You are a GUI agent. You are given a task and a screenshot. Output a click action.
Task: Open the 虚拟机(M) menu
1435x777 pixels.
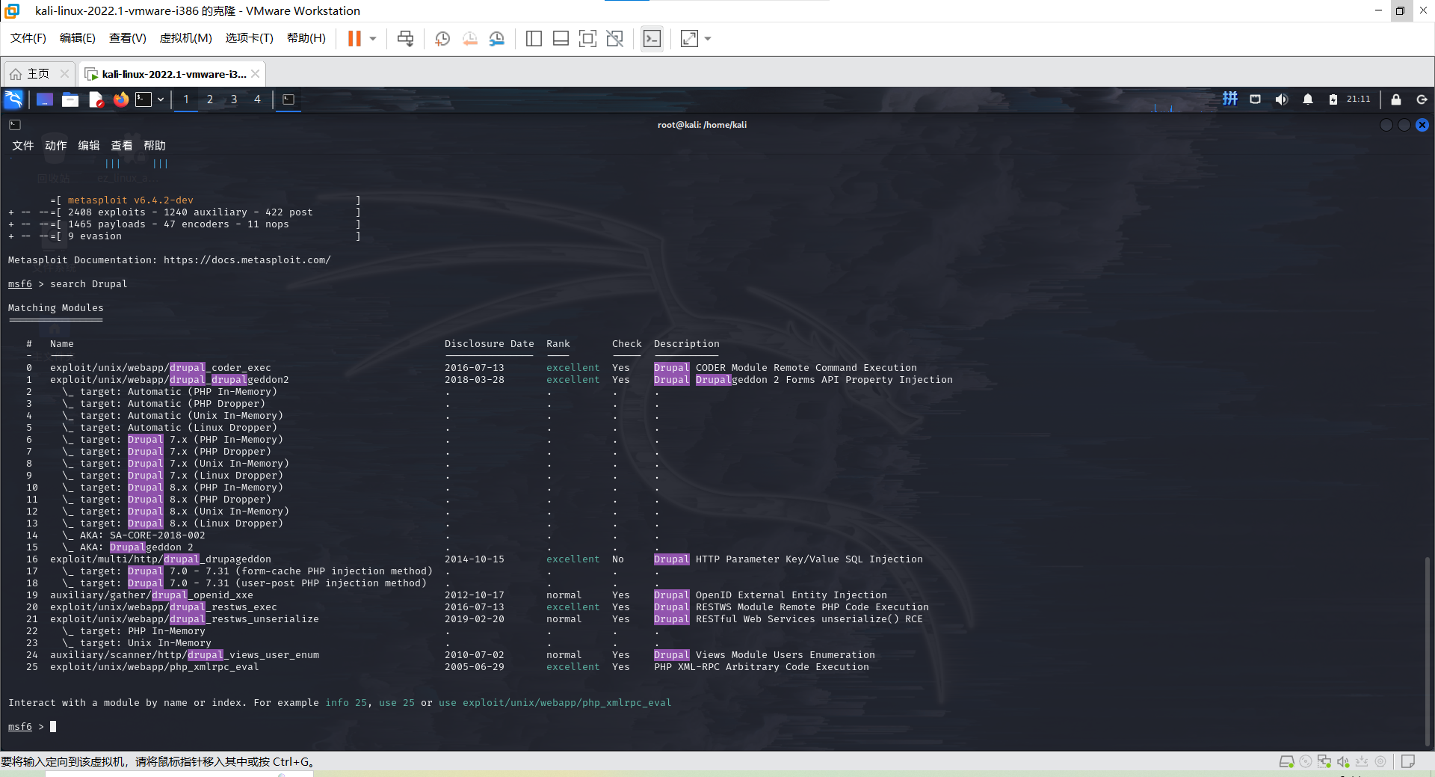coord(186,38)
